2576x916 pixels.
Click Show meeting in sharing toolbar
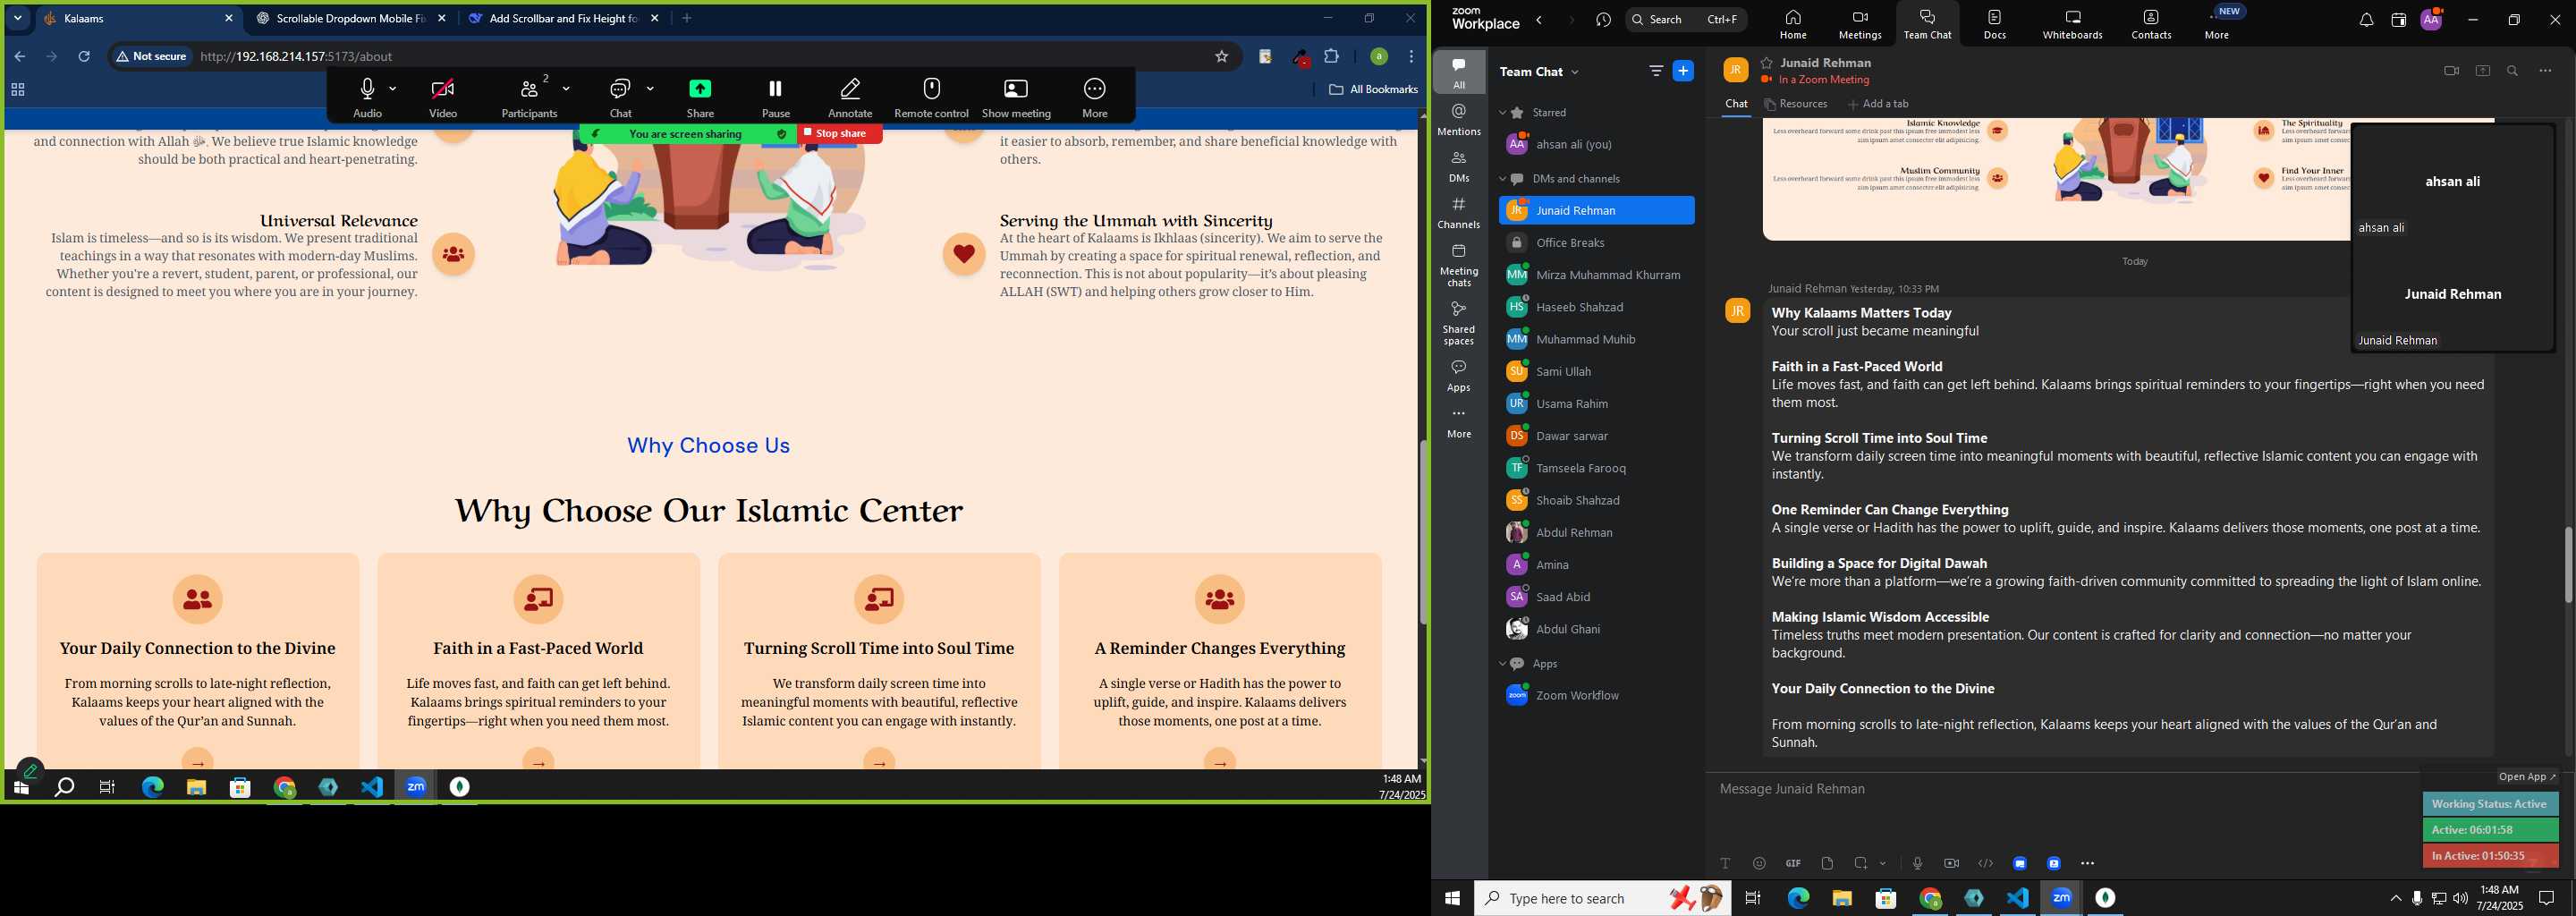(1016, 98)
